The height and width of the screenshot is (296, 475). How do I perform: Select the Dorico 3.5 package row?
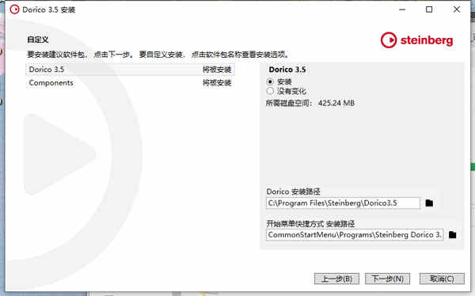pyautogui.click(x=131, y=70)
